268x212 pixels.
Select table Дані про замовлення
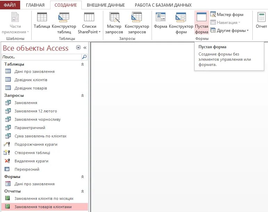coord(44,71)
